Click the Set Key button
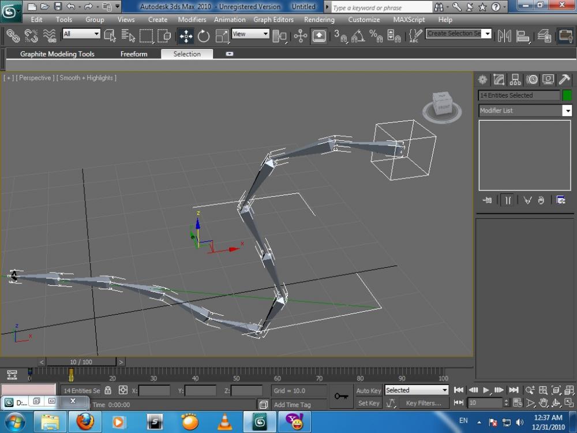Screen dimensions: 577x433 369,404
